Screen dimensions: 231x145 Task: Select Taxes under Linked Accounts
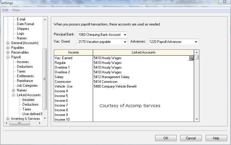[x=27, y=109]
